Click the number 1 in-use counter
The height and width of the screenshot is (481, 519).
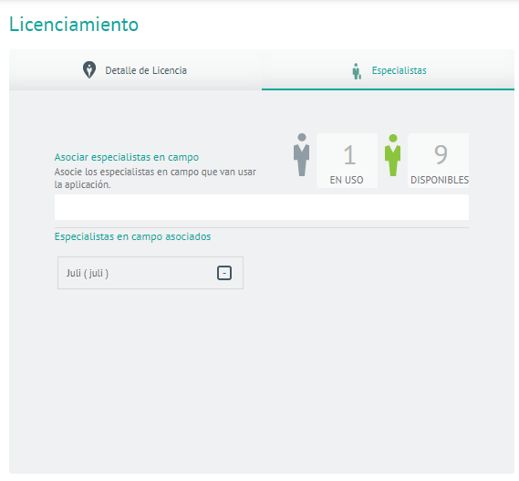coord(349,154)
